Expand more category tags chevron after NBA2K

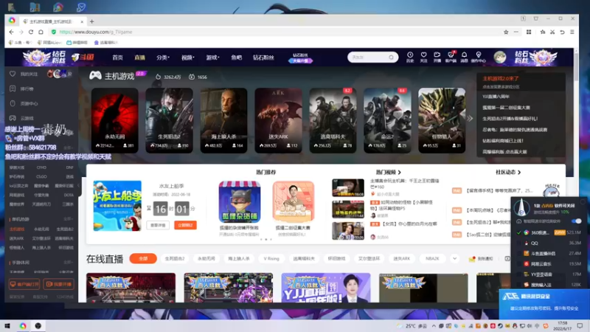click(x=454, y=259)
